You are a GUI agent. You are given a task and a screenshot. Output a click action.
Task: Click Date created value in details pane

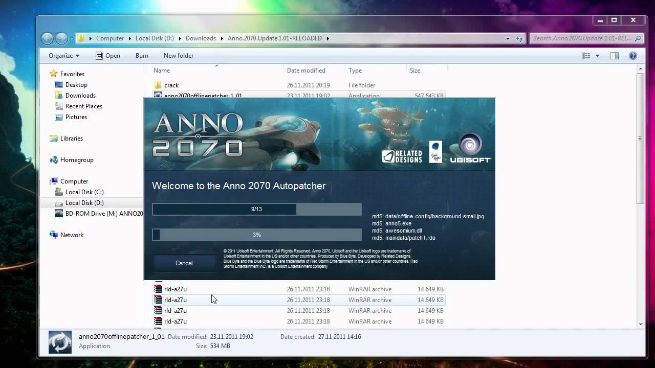[x=339, y=337]
